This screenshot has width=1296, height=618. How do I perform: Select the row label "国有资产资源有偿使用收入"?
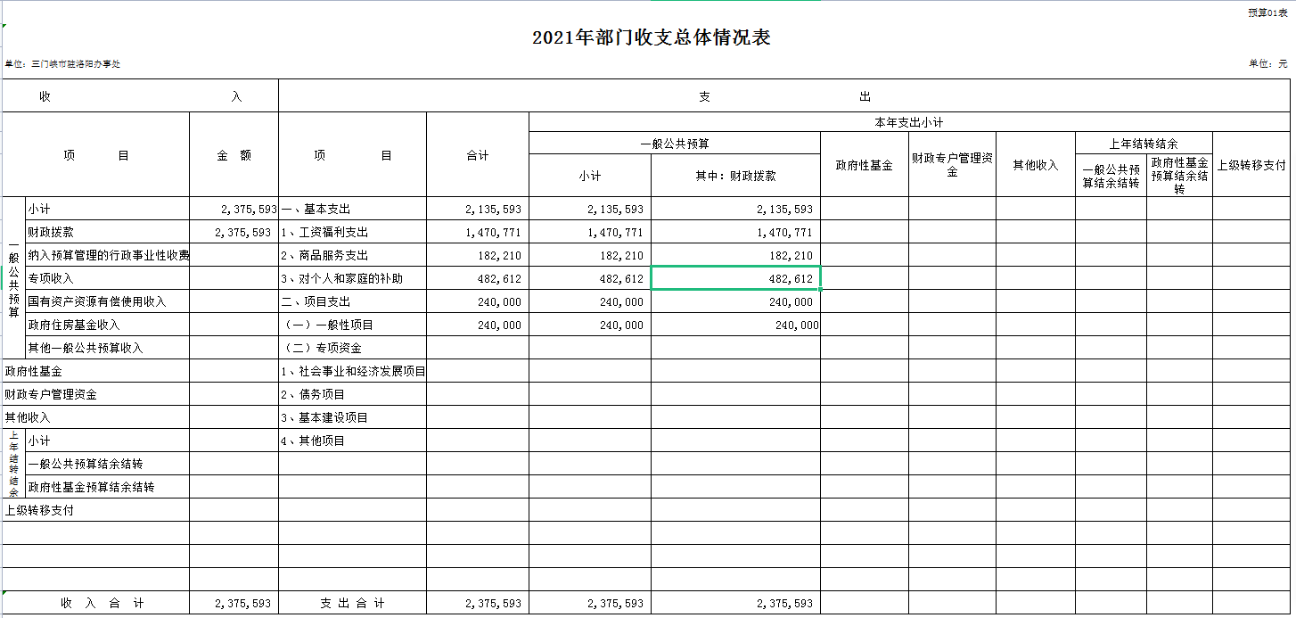click(x=97, y=301)
